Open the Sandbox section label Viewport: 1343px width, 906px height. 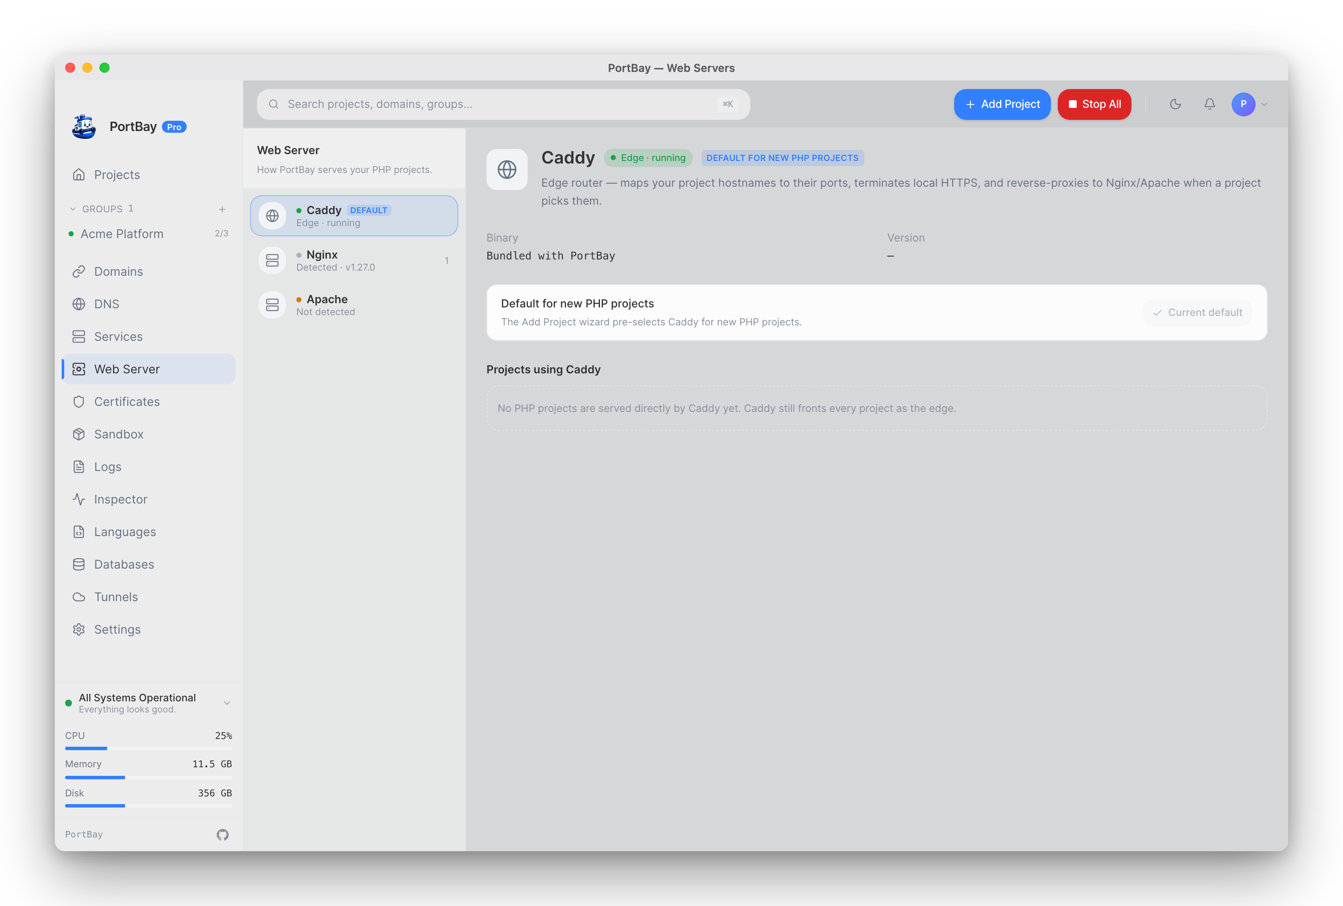tap(119, 434)
